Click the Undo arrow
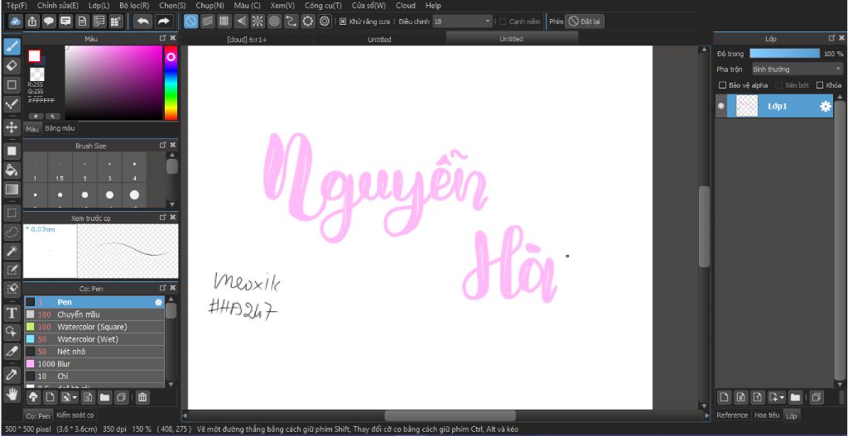The height and width of the screenshot is (436, 848). click(x=143, y=22)
